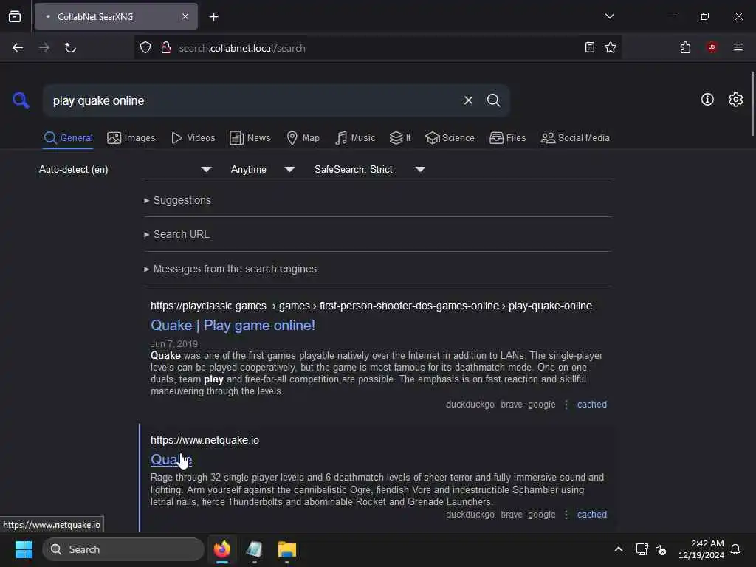
Task: Switch to the Images tab
Action: [131, 138]
